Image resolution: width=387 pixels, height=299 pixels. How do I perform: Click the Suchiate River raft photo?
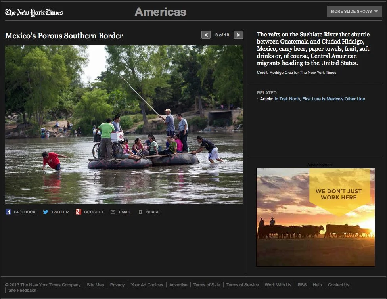click(x=124, y=124)
